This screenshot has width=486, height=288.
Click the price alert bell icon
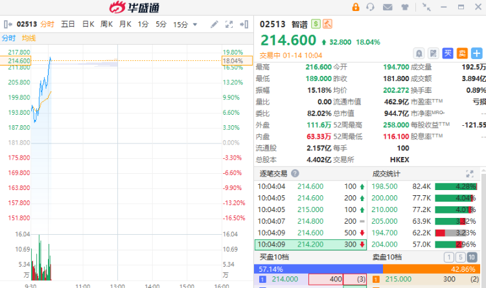(x=419, y=53)
